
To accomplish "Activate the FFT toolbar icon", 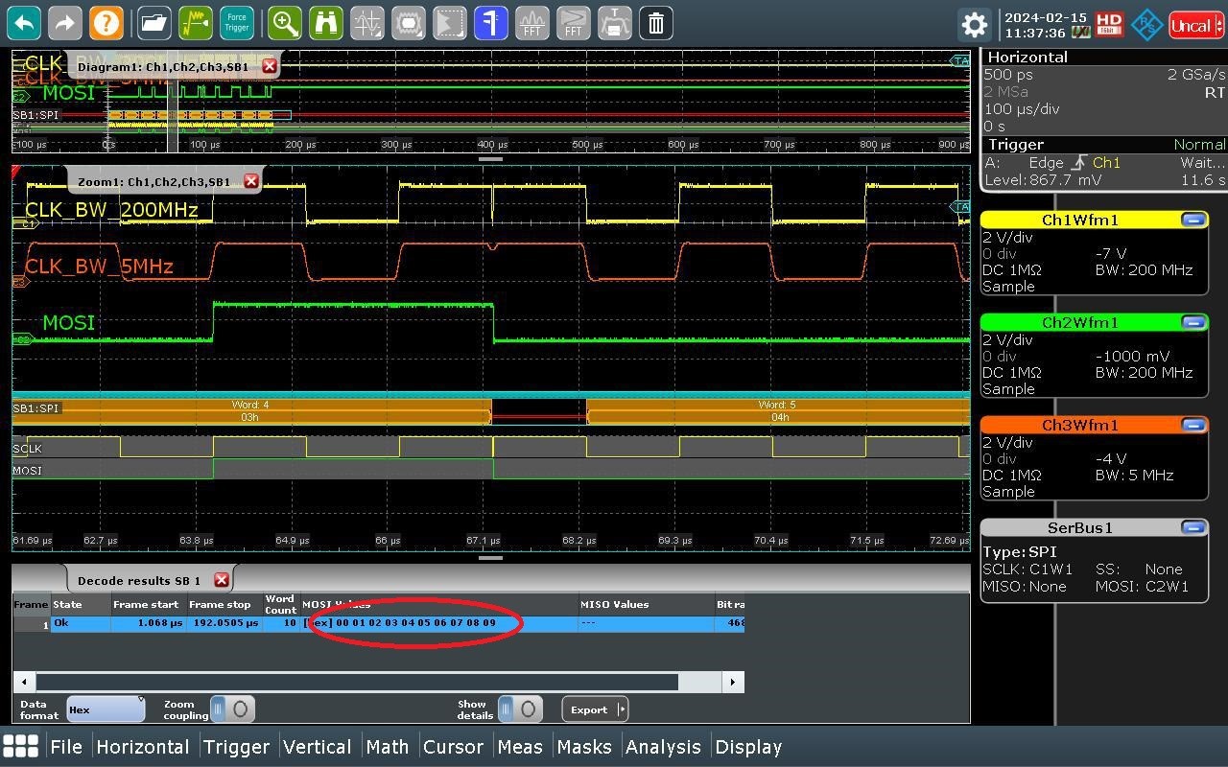I will (531, 23).
